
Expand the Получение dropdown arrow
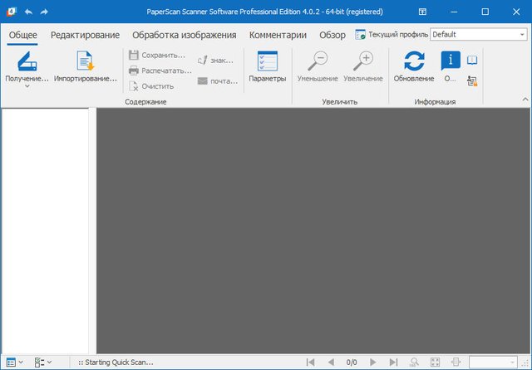click(x=25, y=87)
